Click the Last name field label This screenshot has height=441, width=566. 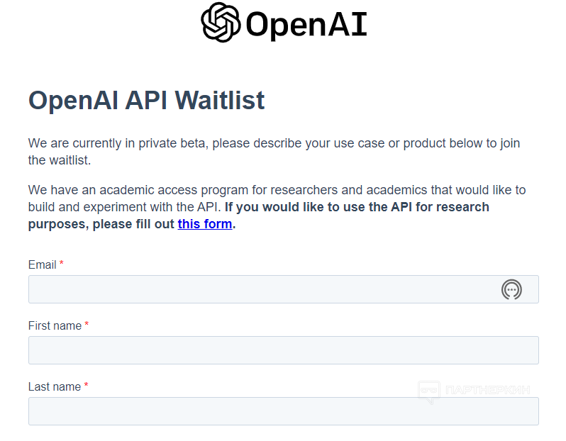[55, 386]
